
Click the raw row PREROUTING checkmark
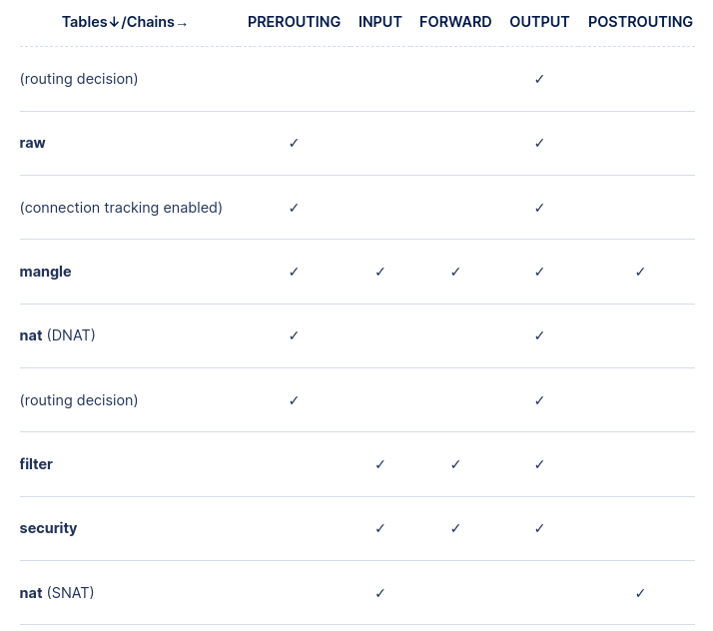pyautogui.click(x=294, y=143)
